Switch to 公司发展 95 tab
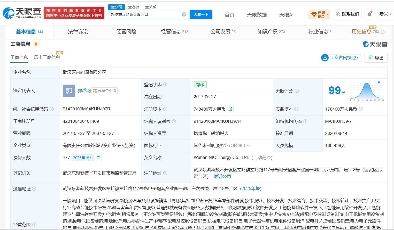394x230 pixels. [x=223, y=31]
